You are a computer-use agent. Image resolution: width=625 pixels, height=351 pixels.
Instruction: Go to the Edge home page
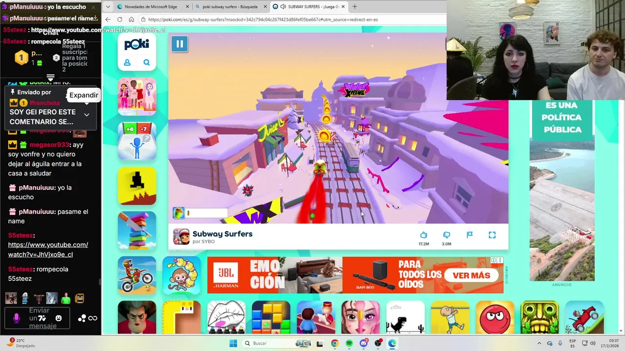click(x=131, y=19)
